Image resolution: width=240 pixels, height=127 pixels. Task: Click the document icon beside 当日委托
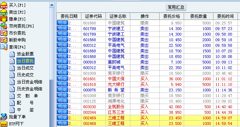coord(12,61)
